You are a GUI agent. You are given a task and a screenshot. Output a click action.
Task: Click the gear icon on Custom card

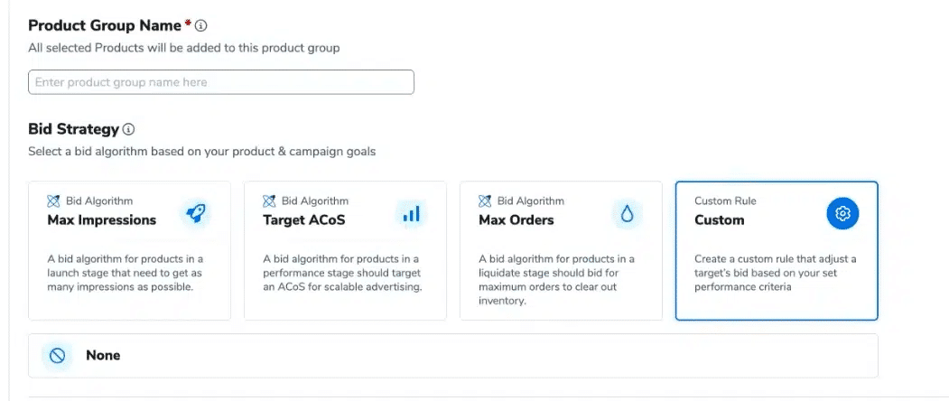(x=842, y=213)
